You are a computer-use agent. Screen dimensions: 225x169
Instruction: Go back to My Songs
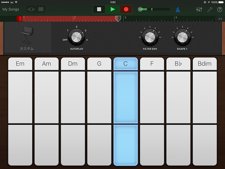[11, 9]
